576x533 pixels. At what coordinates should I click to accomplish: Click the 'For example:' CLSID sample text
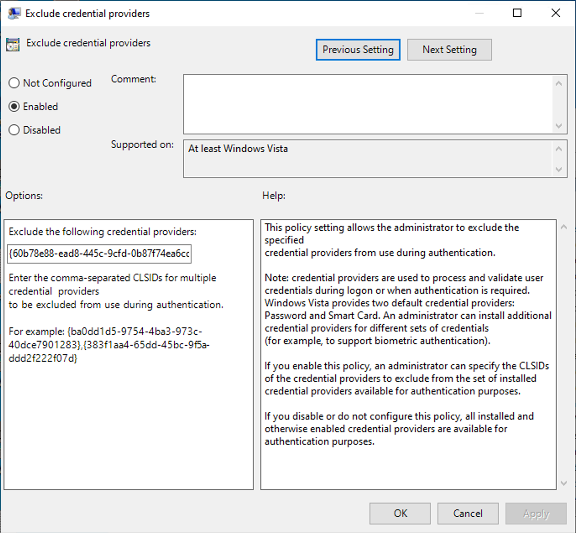click(109, 345)
